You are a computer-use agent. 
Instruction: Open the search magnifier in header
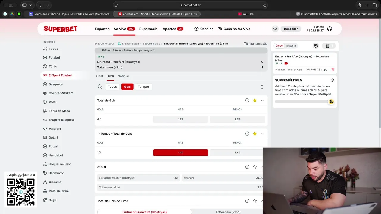pos(275,29)
